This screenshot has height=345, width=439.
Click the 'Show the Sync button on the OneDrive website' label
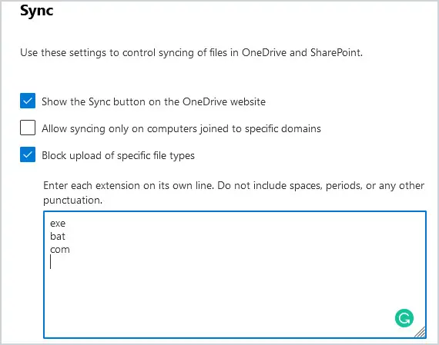click(x=153, y=101)
